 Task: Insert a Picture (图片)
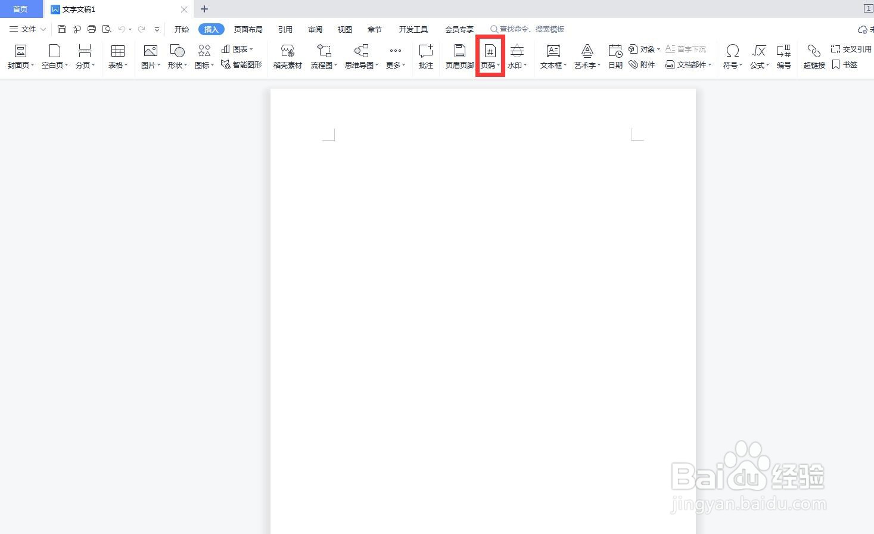coord(150,57)
